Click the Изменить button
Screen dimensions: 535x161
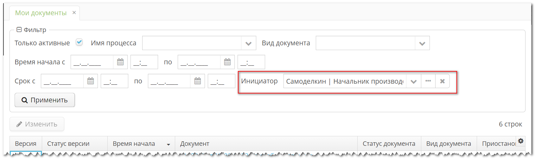tap(37, 124)
